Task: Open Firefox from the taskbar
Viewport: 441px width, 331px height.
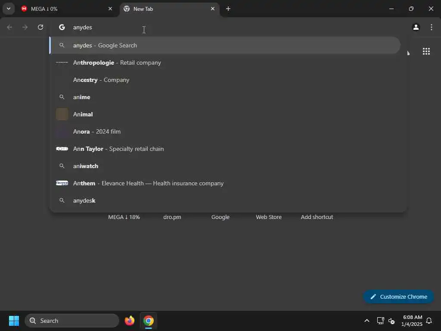Action: pos(130,321)
